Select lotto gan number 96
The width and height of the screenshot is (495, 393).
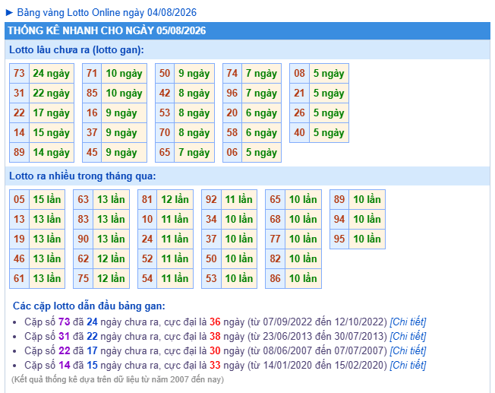232,93
